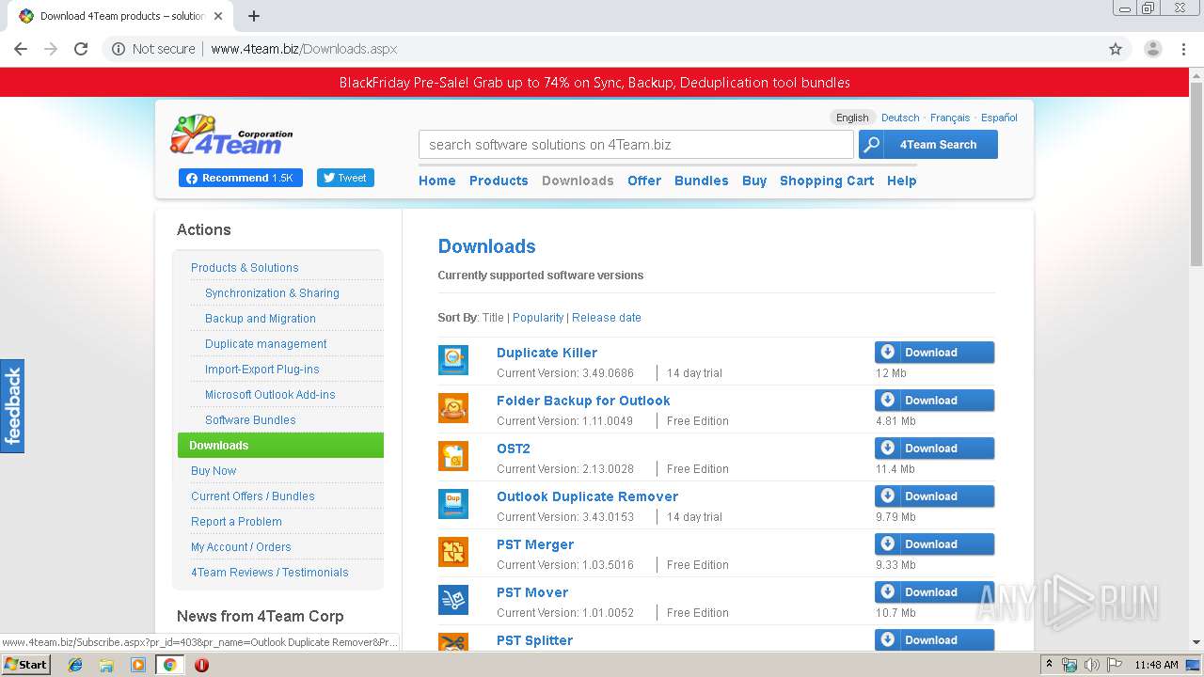Open Chrome three-dot menu

1184,49
